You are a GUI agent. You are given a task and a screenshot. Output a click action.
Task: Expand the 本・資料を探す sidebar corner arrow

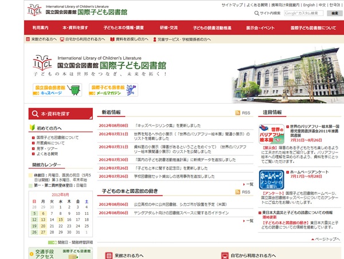[91, 117]
